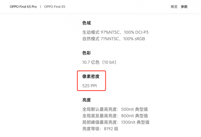Click the 100% sRGB value
Image resolution: width=201 pixels, height=137 pixels.
pyautogui.click(x=134, y=38)
